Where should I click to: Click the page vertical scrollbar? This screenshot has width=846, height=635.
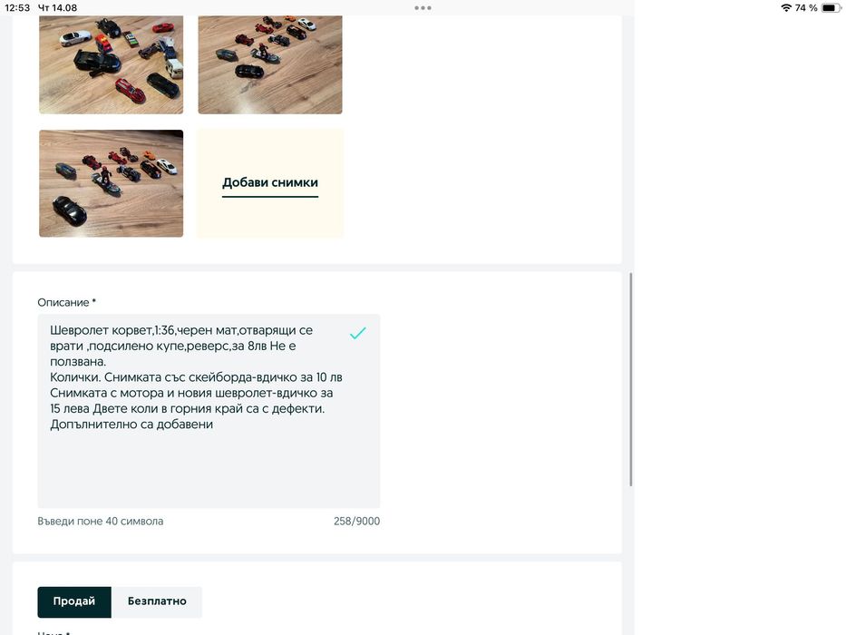[x=630, y=379]
